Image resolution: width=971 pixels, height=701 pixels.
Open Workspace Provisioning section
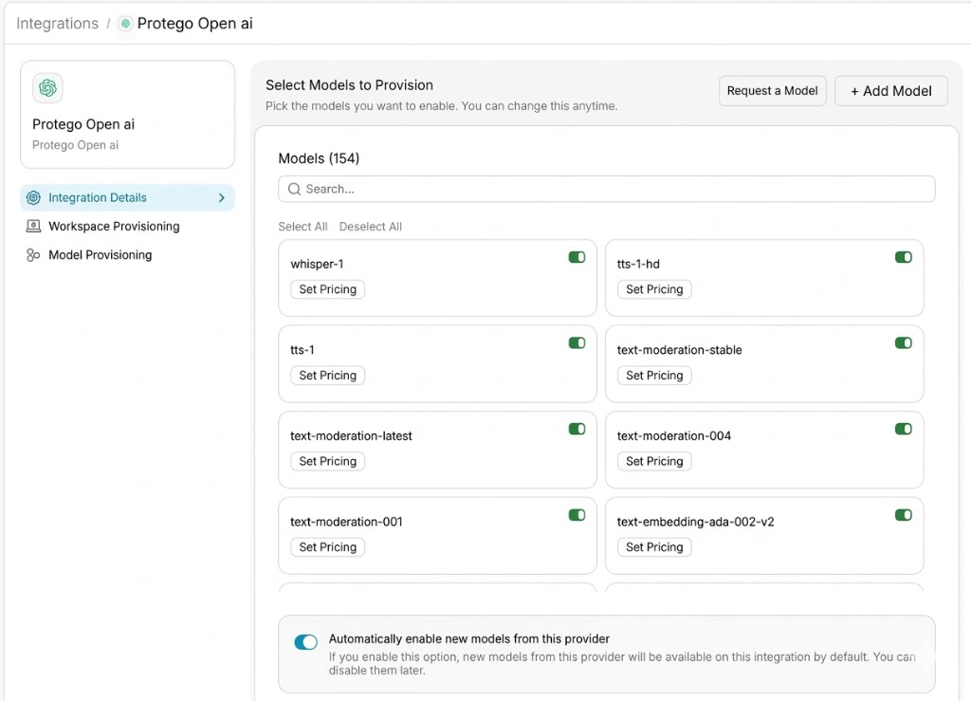tap(114, 226)
